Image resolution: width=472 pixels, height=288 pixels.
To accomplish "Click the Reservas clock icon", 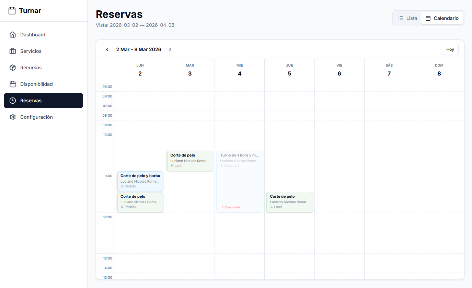I will pos(13,101).
